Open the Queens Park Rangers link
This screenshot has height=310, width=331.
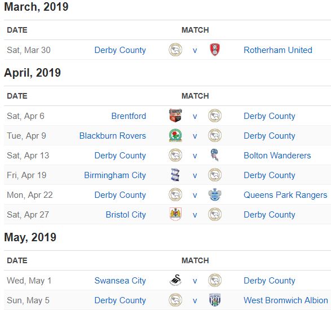[285, 195]
